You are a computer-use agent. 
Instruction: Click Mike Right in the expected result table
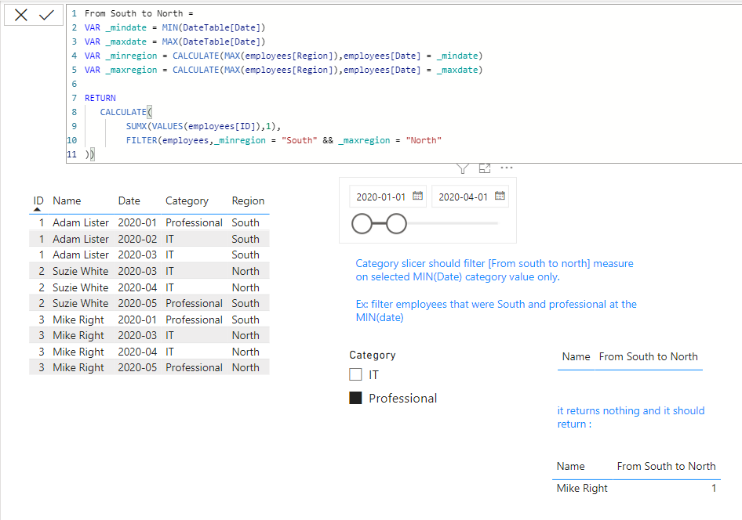(x=582, y=489)
